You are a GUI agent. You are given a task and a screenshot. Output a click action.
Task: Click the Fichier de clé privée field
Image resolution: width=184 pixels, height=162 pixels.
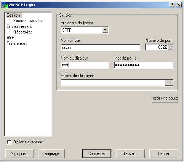113,83
